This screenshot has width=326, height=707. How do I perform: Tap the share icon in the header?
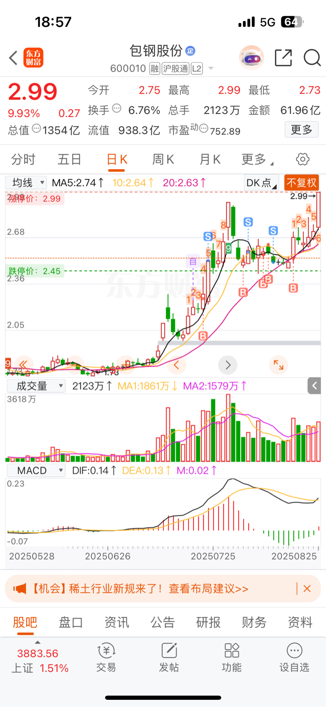[283, 58]
